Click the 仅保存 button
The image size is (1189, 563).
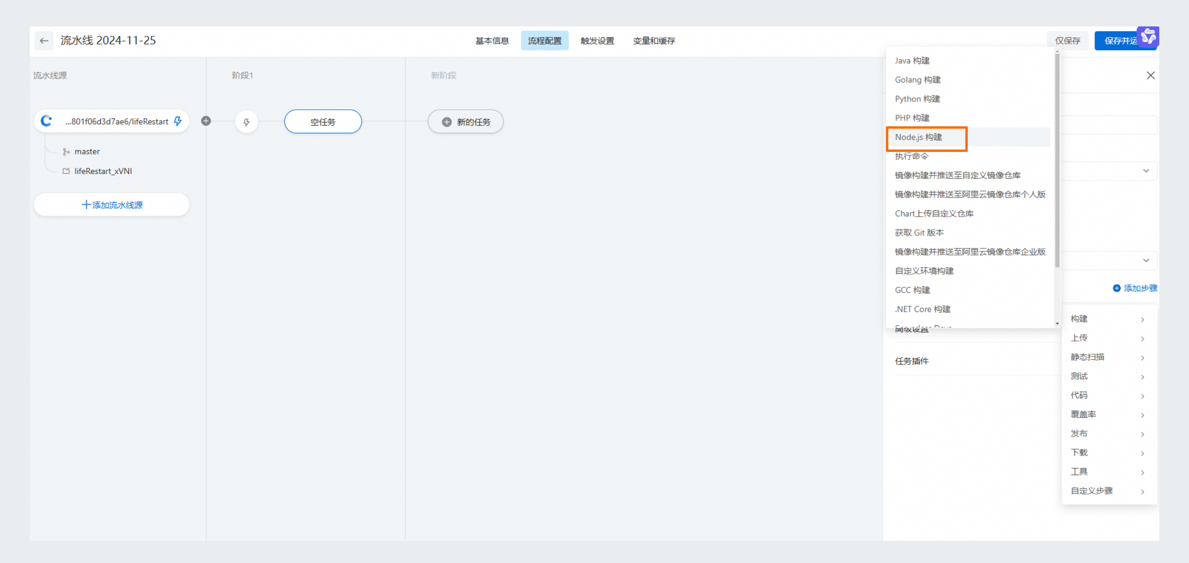[x=1068, y=40]
